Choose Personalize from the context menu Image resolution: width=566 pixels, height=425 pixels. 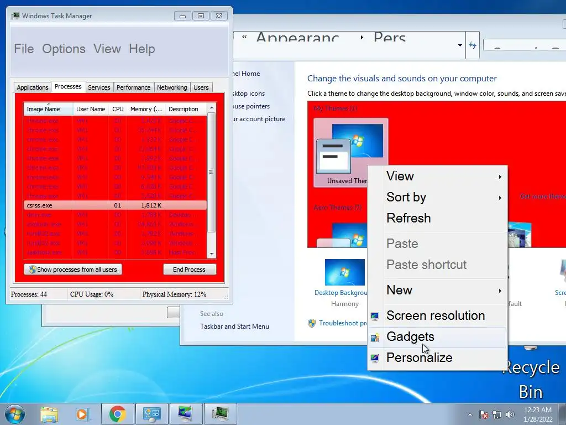tap(438, 358)
